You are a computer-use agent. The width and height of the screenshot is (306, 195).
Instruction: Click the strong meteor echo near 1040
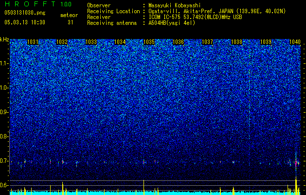coord(296,162)
